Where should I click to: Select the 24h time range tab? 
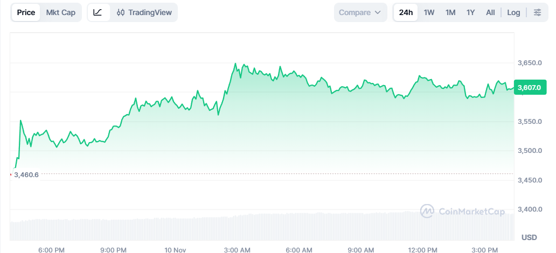coord(406,12)
